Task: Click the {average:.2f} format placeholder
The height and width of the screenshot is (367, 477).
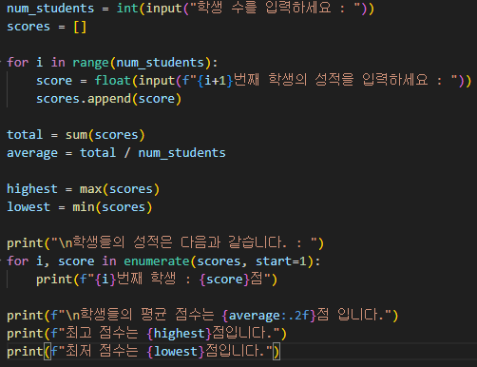Action: [x=269, y=316]
